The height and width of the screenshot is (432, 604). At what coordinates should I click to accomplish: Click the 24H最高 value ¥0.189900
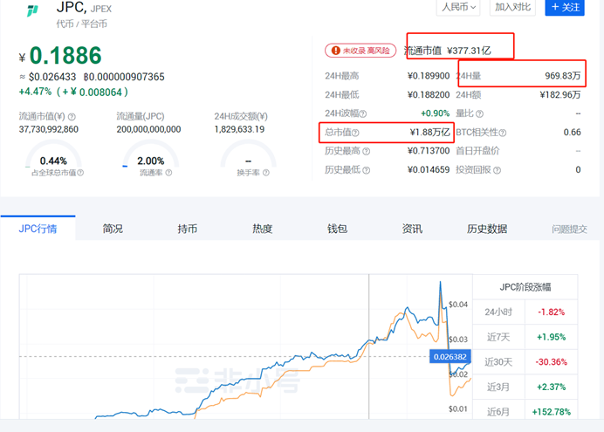coord(429,76)
